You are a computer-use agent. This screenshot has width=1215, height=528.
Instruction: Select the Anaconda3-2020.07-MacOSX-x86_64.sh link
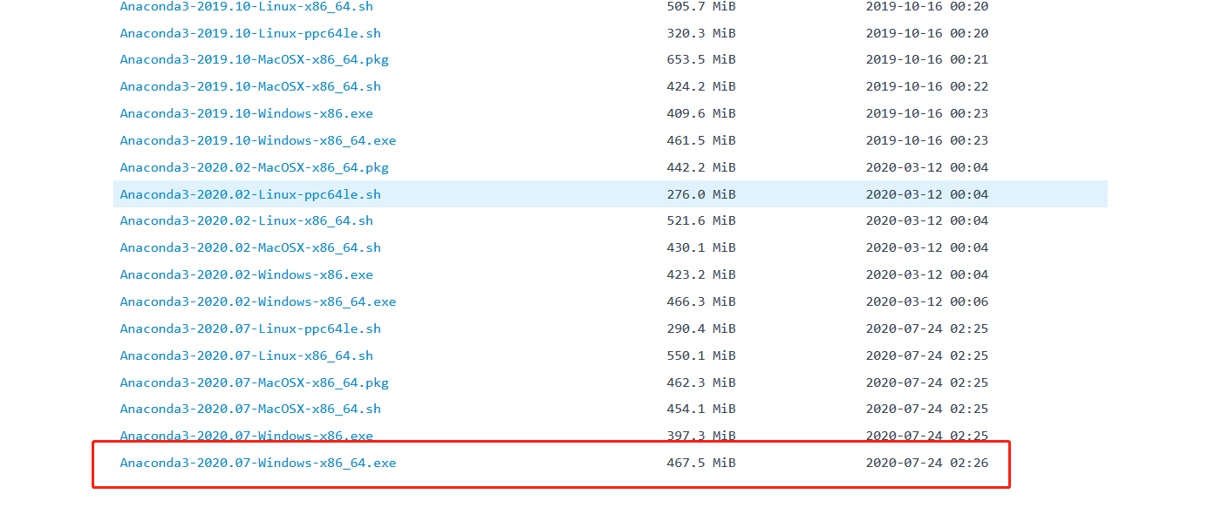tap(250, 410)
